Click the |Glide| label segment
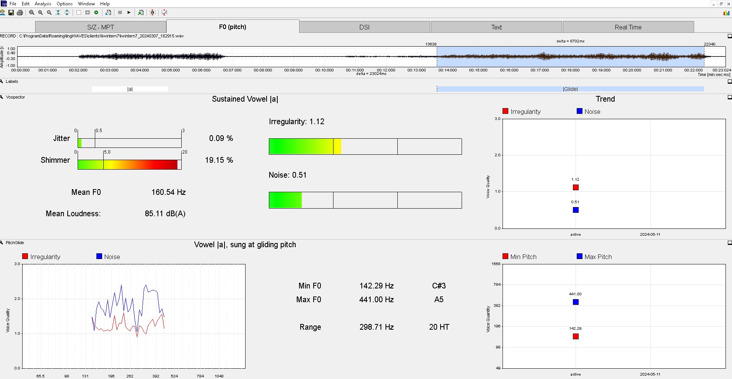Viewport: 732px width, 379px height. coord(570,89)
